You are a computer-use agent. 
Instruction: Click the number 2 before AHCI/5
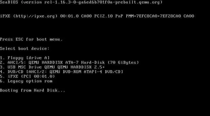click(1, 62)
